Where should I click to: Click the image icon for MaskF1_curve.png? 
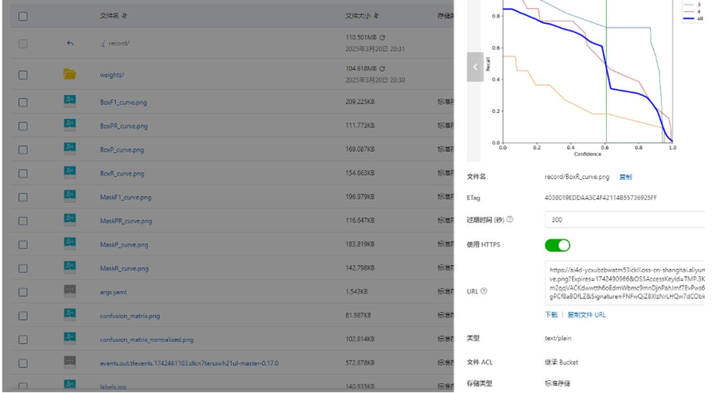(70, 196)
